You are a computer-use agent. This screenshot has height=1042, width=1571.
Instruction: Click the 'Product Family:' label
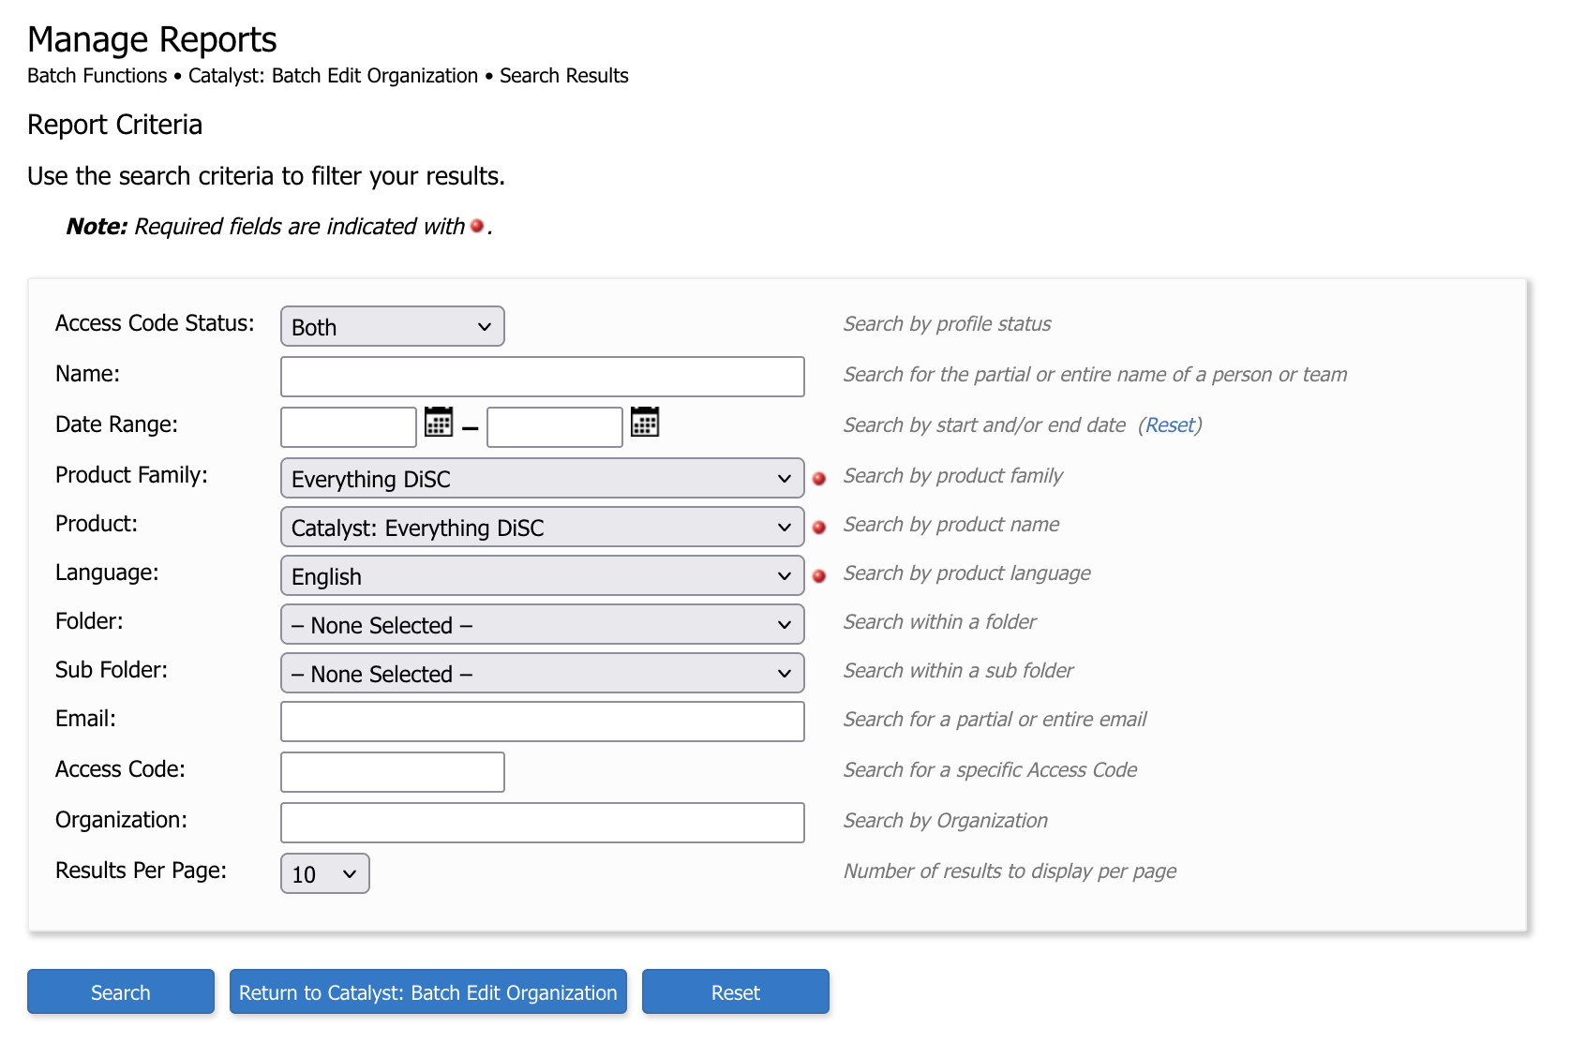pos(131,475)
